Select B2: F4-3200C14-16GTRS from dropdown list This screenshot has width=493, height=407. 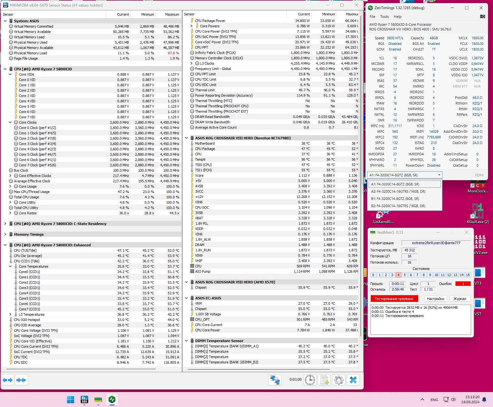404,206
